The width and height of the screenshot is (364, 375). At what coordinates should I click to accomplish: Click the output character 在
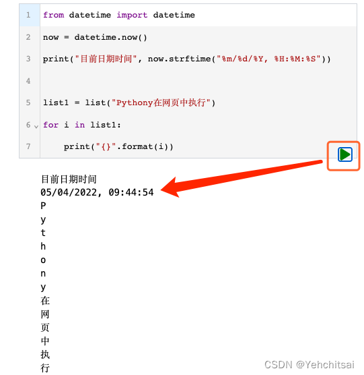(x=45, y=301)
